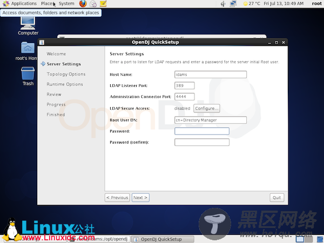Click the Progress step

coord(56,105)
